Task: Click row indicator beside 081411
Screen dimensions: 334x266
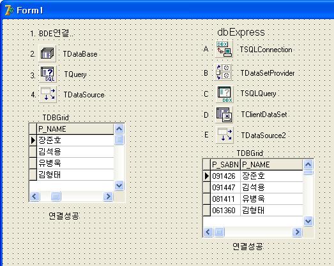Action: 206,199
